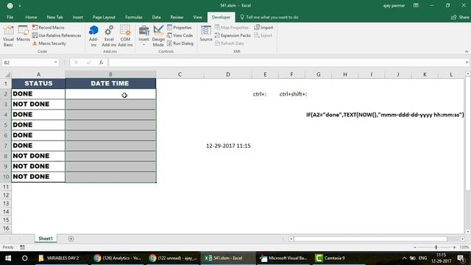471x265 pixels.
Task: Select column A header
Action: tap(38, 74)
